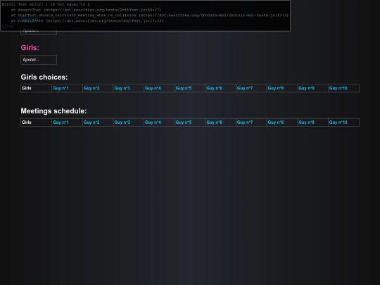380x285 pixels.
Task: Close the test error overlay
Action: click(8, 26)
